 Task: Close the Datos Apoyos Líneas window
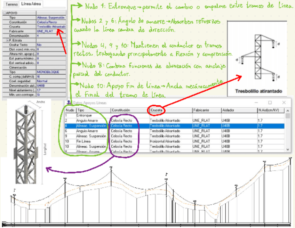284,103
